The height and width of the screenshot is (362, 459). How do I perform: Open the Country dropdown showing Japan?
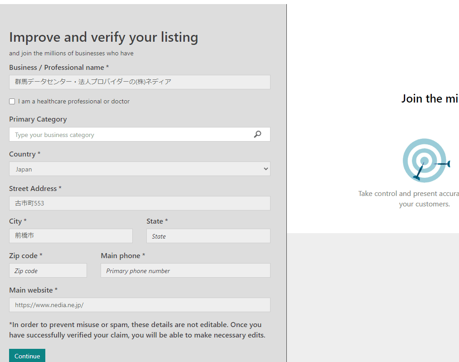click(140, 169)
